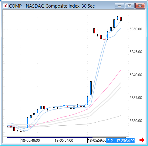This screenshot has height=146, width=148.
Task: Click the last red candlestick at chart top
Action: [121, 19]
